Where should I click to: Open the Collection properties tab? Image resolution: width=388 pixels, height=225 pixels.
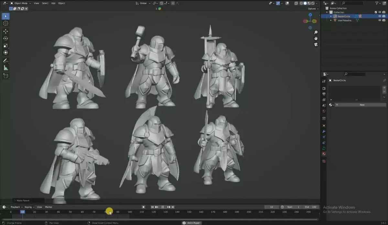click(324, 119)
